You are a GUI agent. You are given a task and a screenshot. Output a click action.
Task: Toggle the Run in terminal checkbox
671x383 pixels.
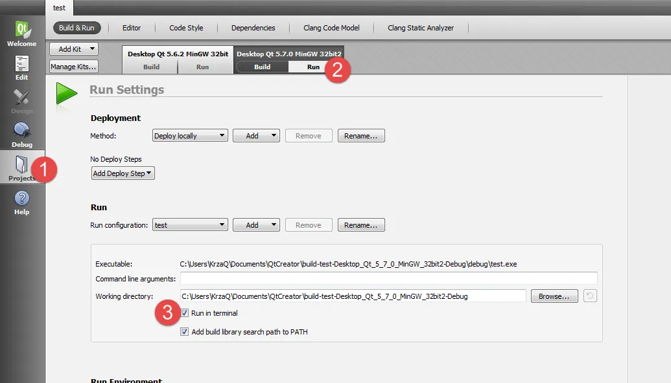tap(184, 313)
